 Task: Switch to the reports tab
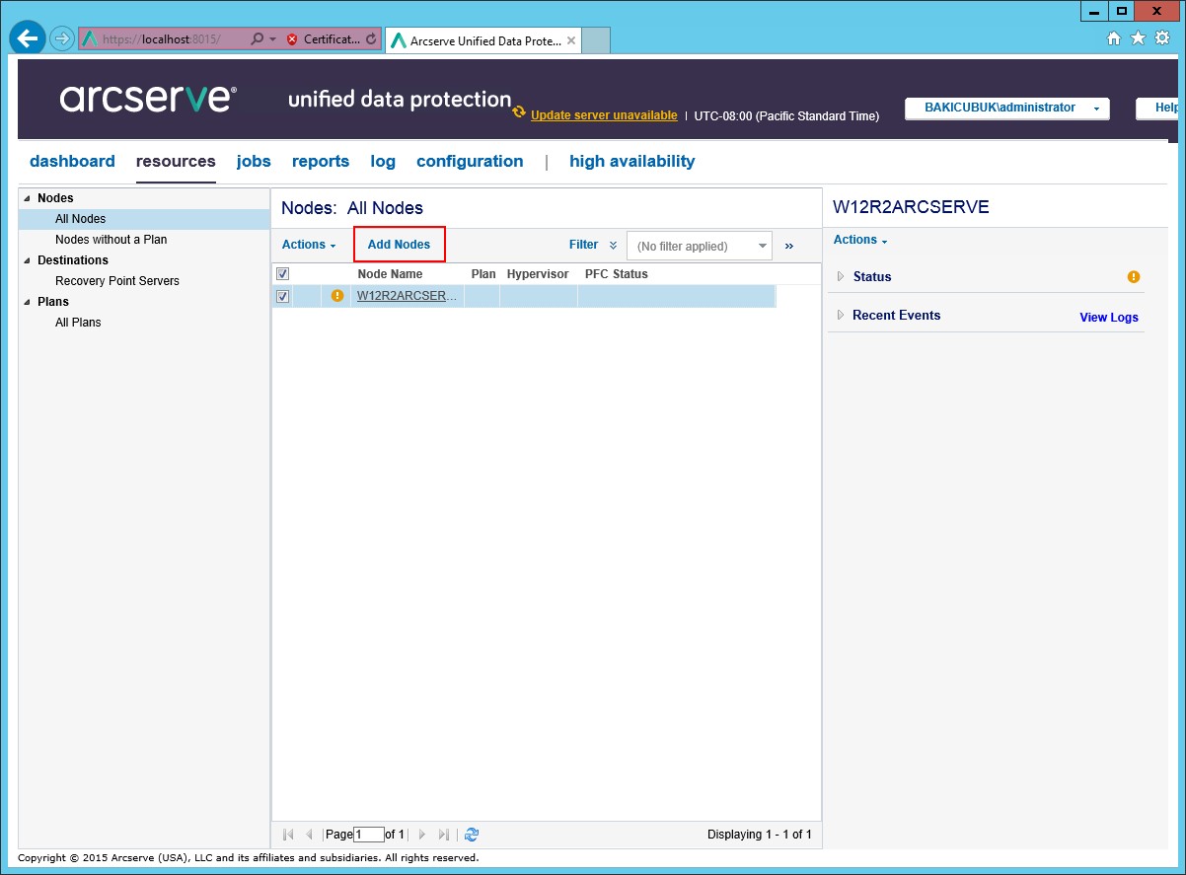[x=321, y=162]
